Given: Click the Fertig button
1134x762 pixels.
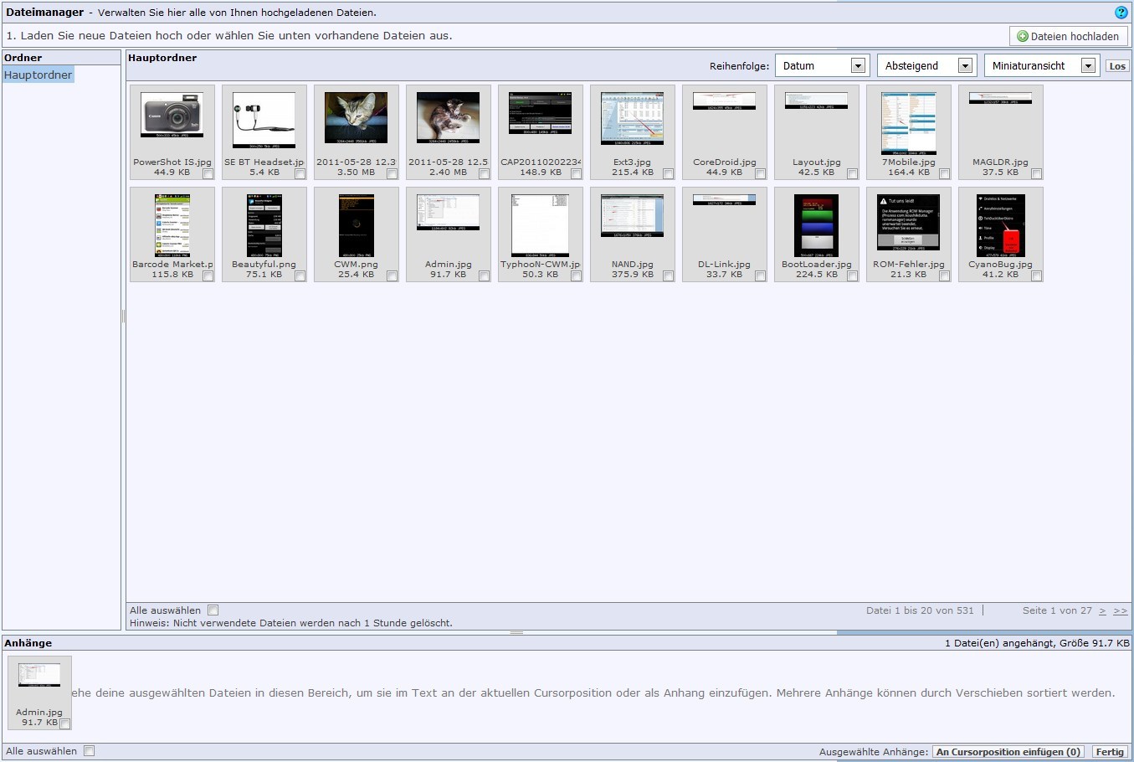Looking at the screenshot, I should coord(1110,752).
